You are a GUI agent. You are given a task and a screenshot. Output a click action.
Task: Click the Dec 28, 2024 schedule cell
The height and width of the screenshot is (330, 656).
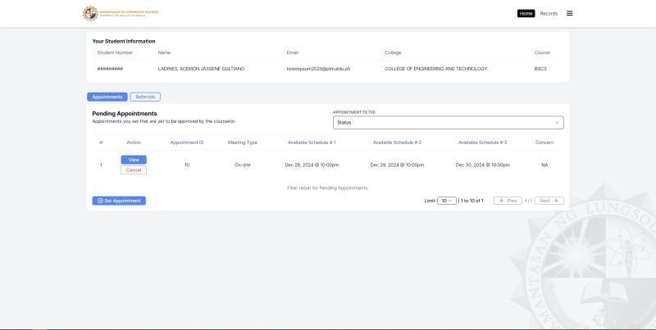coord(312,165)
